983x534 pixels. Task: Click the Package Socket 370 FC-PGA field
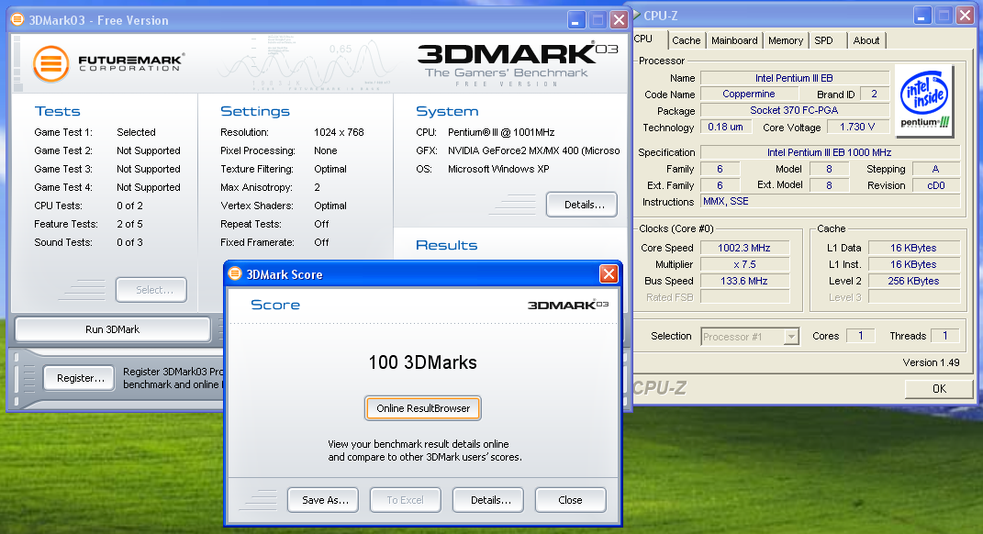tap(794, 110)
